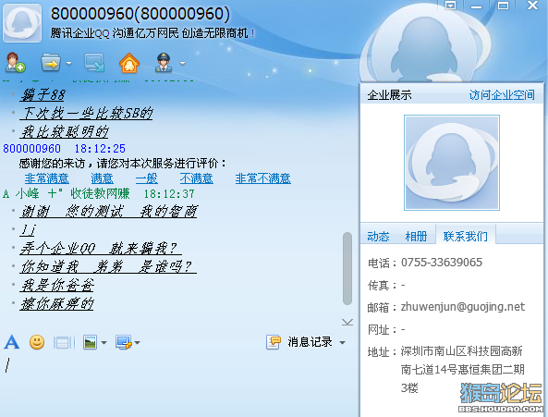Click the send picture icon

(x=91, y=342)
